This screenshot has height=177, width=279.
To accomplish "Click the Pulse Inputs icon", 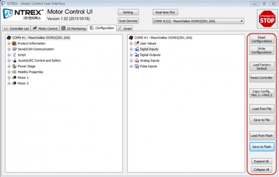I will pos(136,66).
